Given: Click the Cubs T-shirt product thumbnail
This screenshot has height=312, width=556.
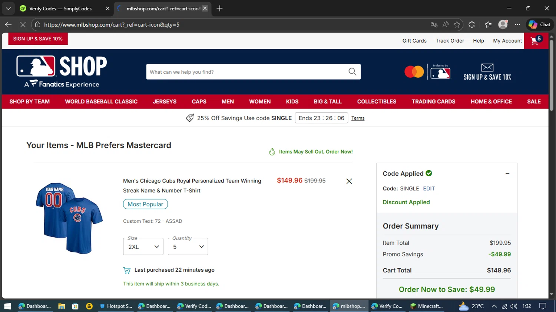Looking at the screenshot, I should pos(69,218).
